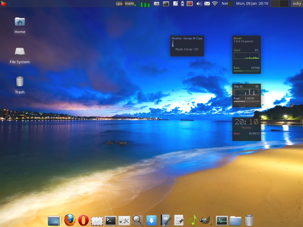Click the mail envelope icon in the top panel
This screenshot has height=227, width=303.
point(207,4)
